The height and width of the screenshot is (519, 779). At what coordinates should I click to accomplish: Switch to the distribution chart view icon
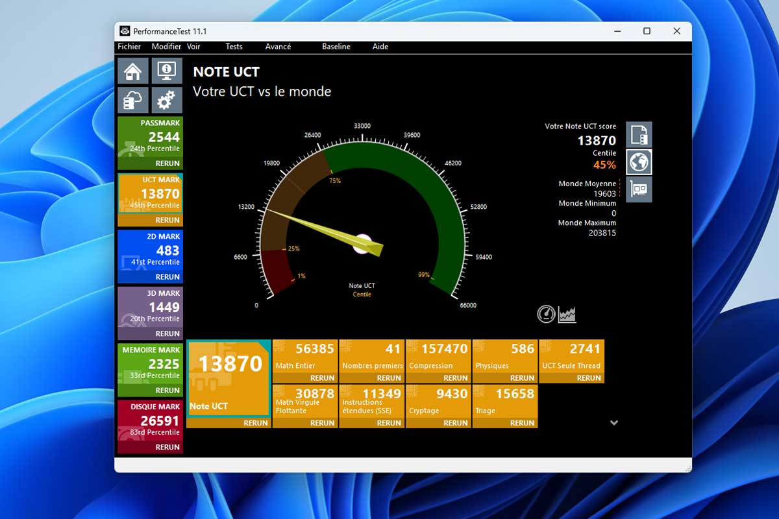[x=567, y=315]
